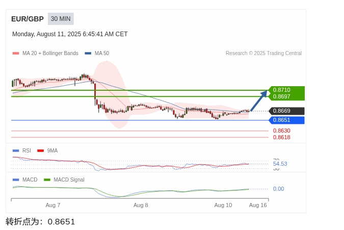Click the Aug 10 axis label

point(223,205)
